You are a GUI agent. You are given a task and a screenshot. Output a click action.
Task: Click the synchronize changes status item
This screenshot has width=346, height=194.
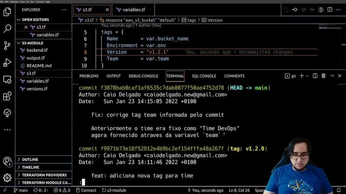click(41, 190)
